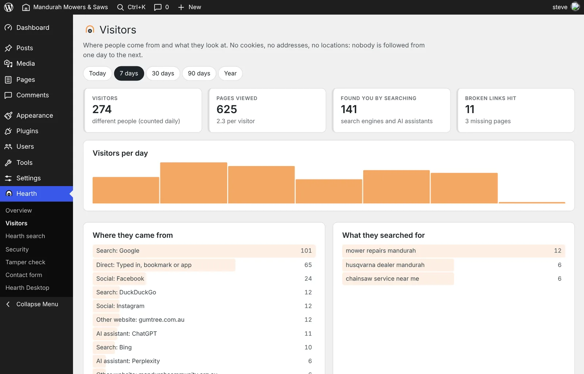The width and height of the screenshot is (584, 374).
Task: Click the Settings sliders icon
Action: (x=8, y=178)
